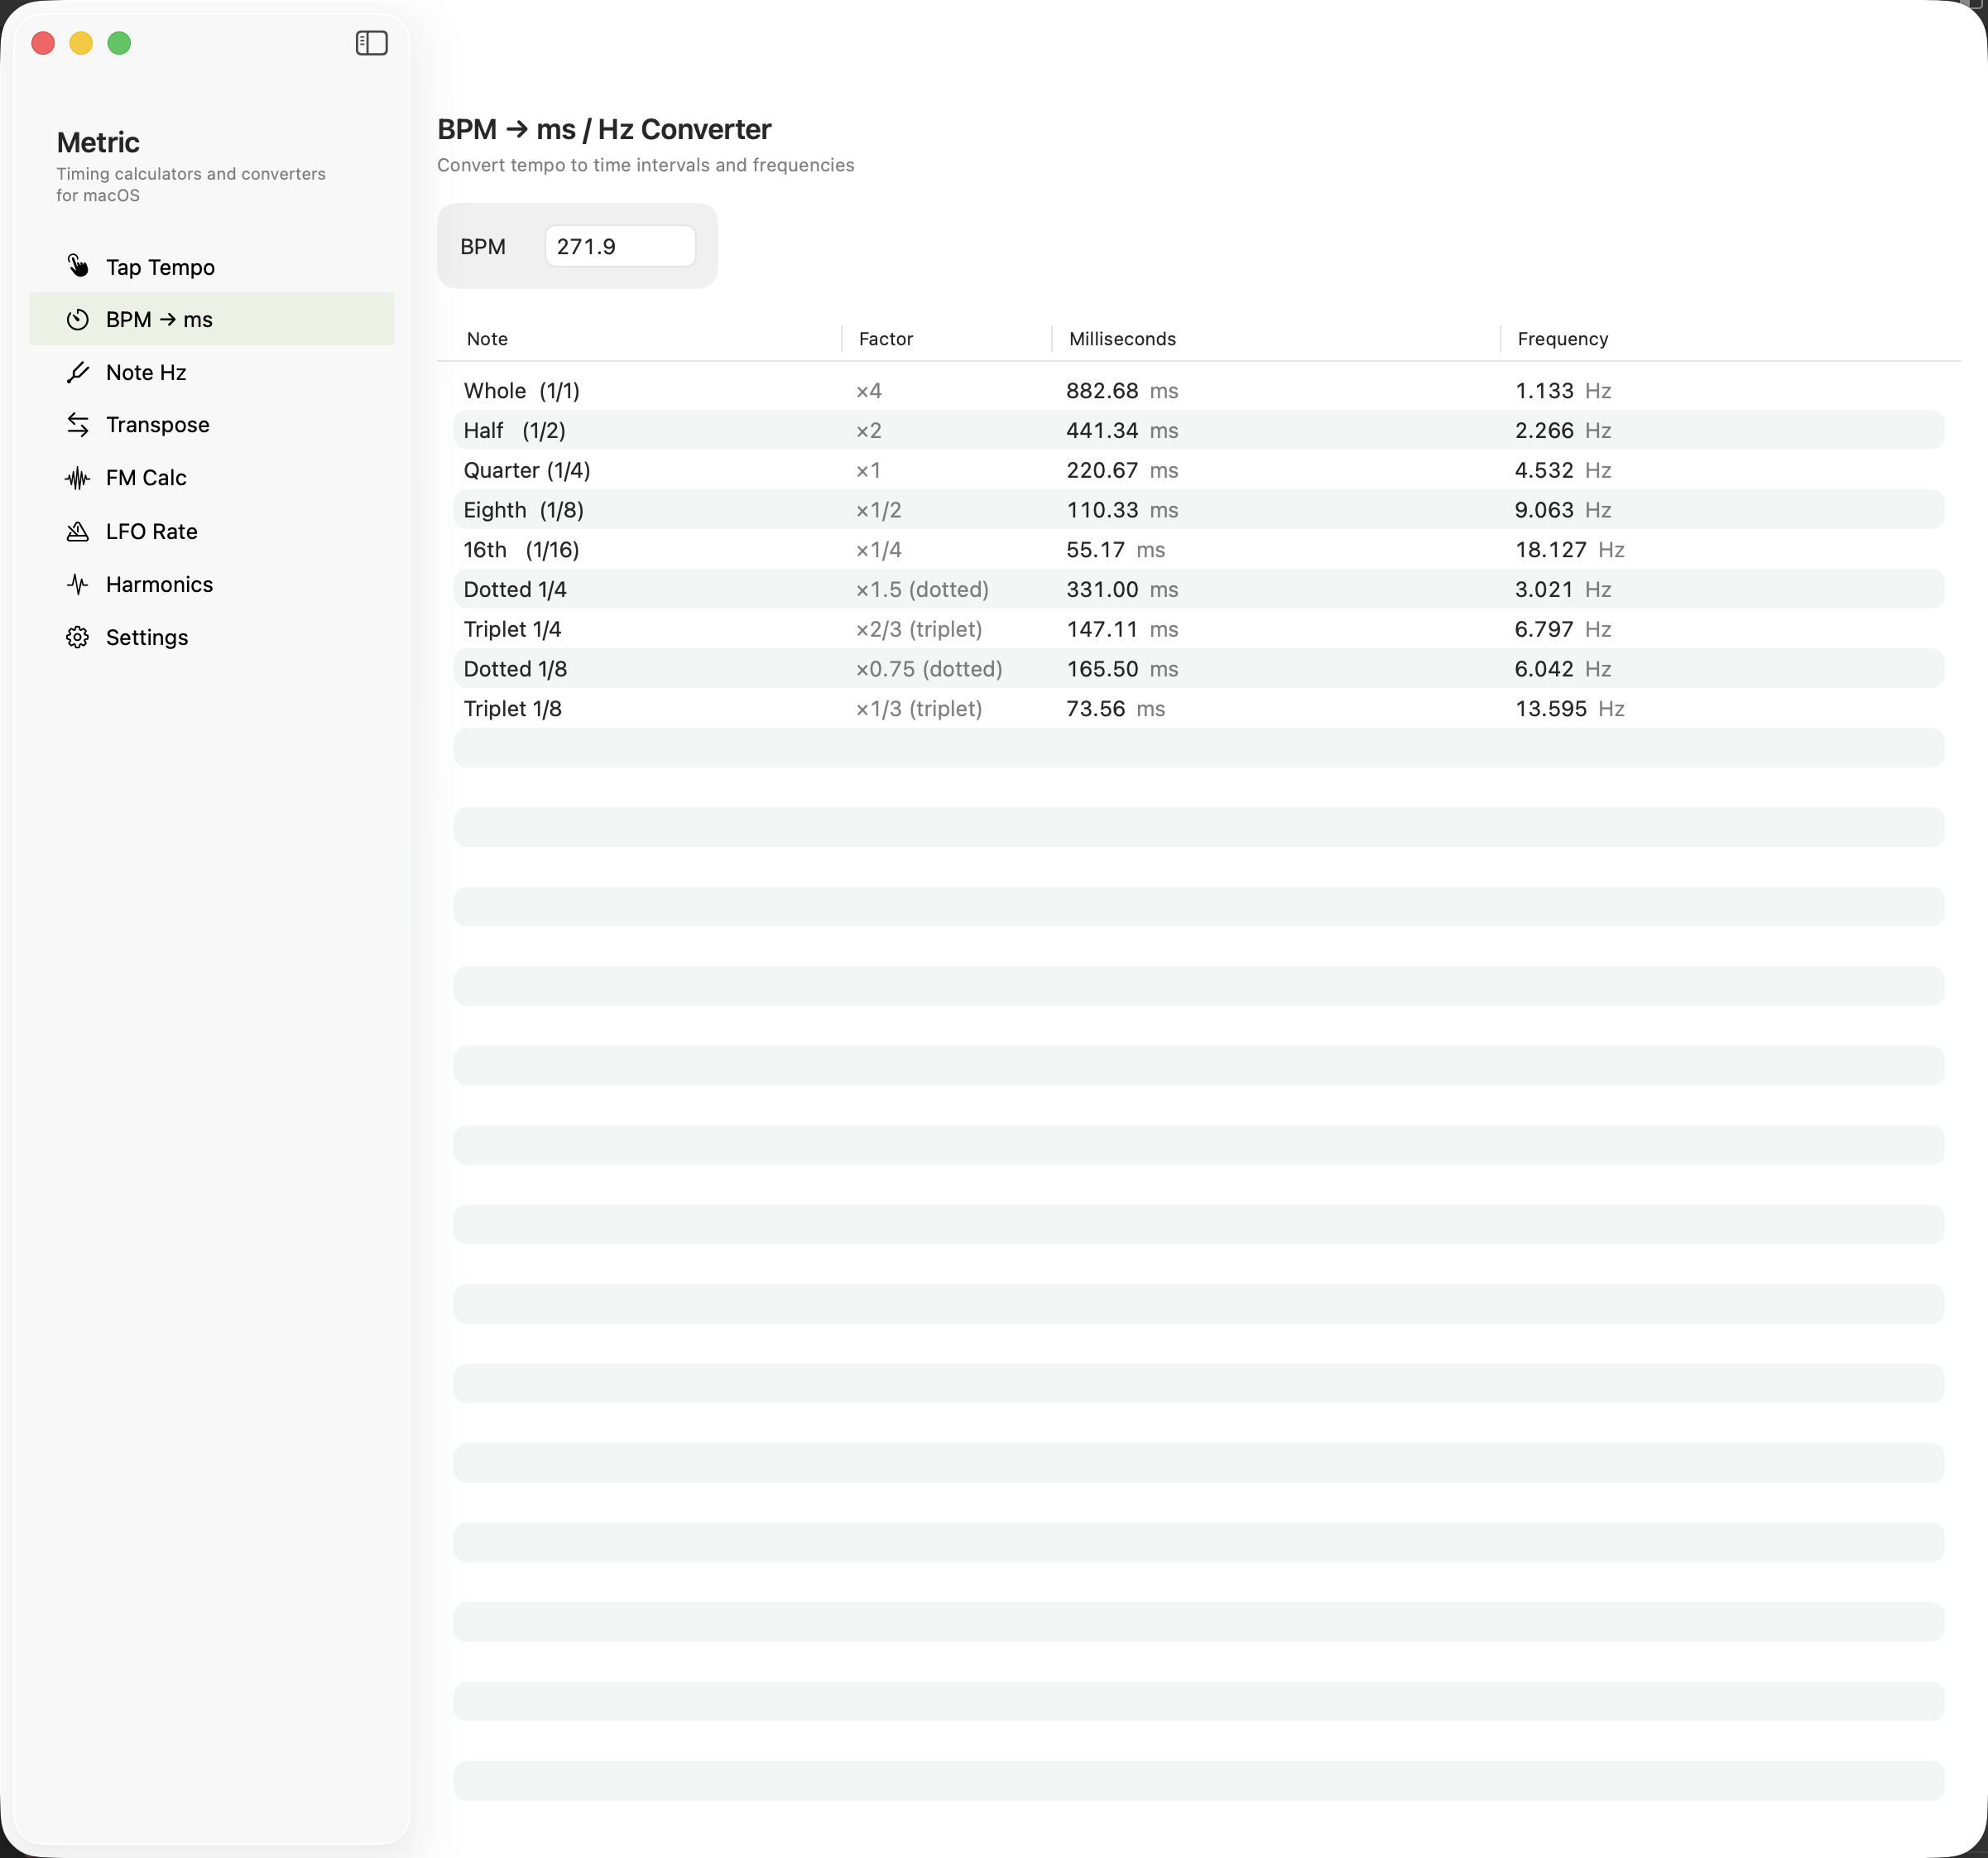
Task: Open the Transpose calculator
Action: pos(157,424)
